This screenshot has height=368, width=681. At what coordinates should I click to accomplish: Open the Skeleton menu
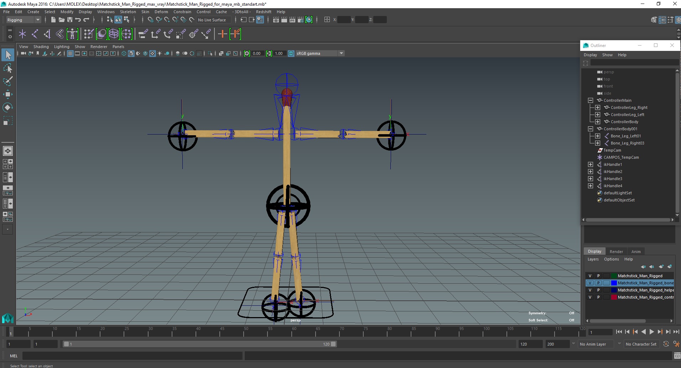click(x=128, y=12)
